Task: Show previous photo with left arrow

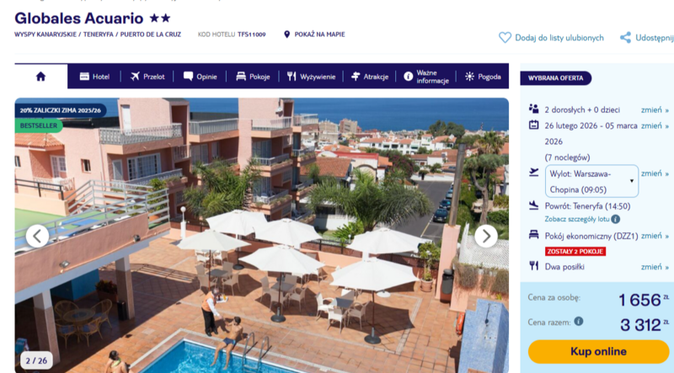Action: [x=37, y=236]
